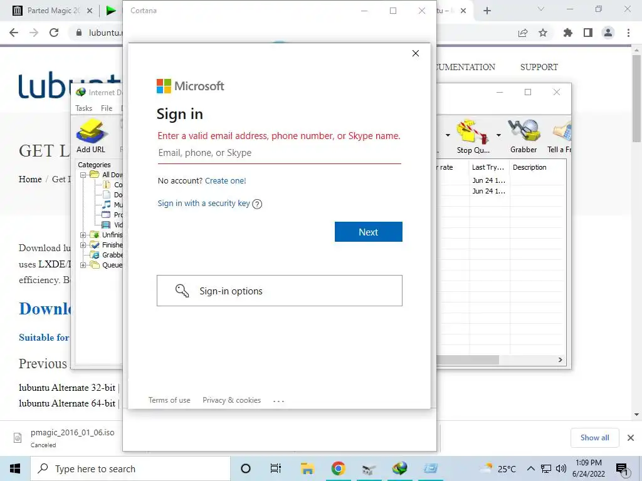
Task: Click the more options ellipsis in sign-in footer
Action: (x=278, y=401)
